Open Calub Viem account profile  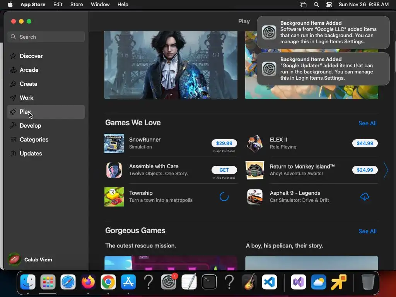tap(30, 259)
